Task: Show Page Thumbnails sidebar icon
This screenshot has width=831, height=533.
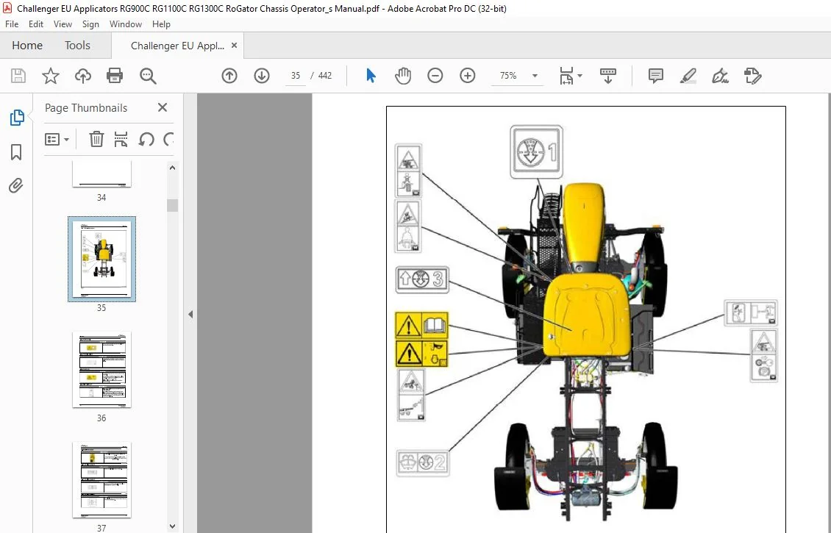Action: [16, 118]
